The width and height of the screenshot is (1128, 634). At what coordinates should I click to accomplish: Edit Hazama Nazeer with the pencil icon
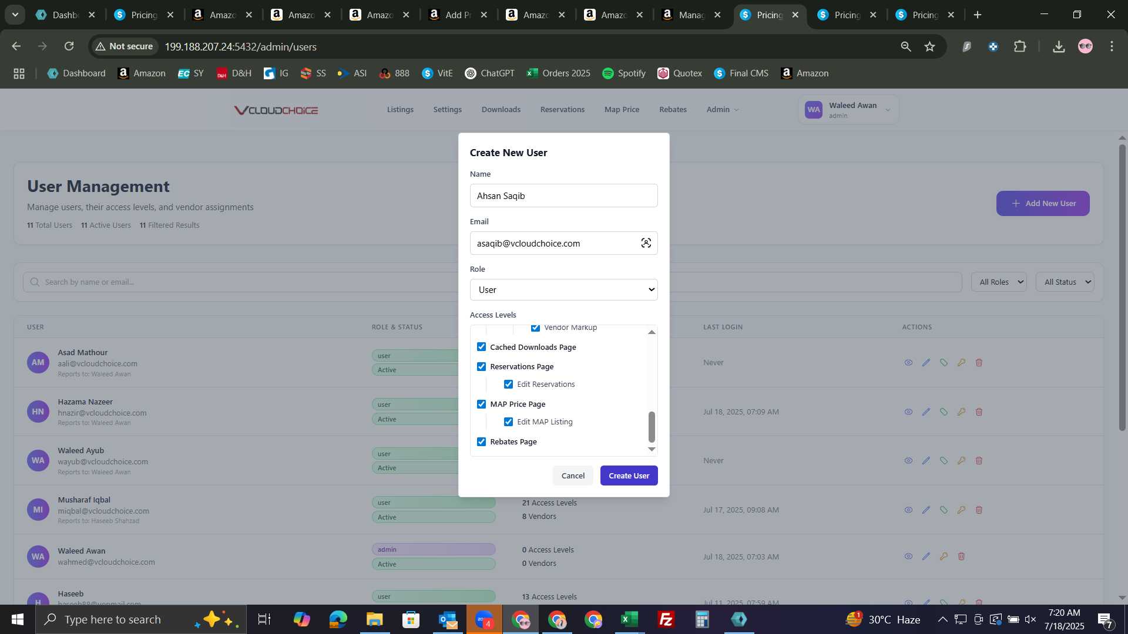click(x=926, y=412)
